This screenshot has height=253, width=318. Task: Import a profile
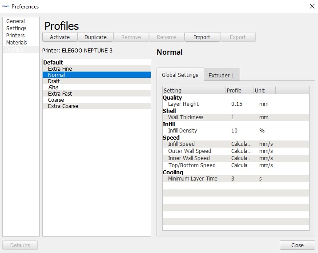pyautogui.click(x=202, y=37)
